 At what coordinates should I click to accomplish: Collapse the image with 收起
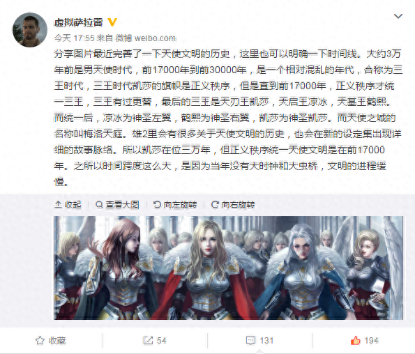click(x=68, y=205)
